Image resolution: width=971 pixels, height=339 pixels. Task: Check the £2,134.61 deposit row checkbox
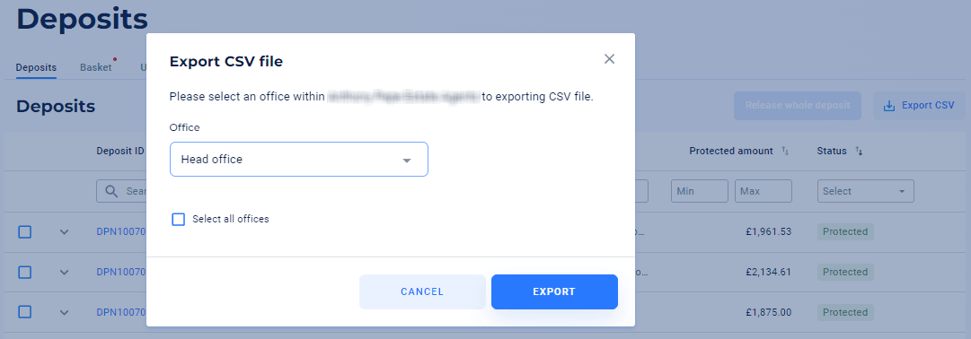coord(24,273)
